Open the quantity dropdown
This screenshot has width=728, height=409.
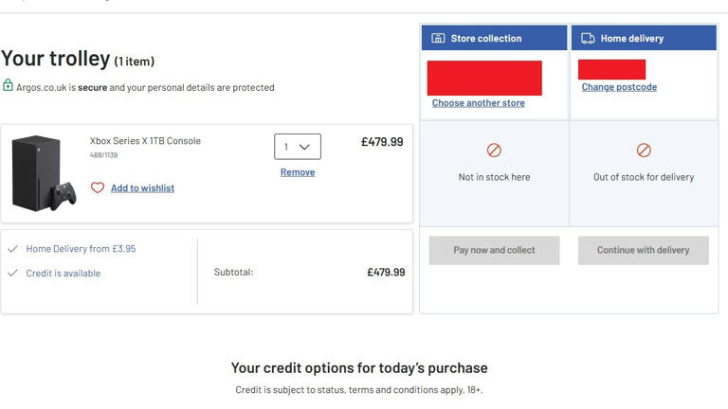tap(298, 147)
